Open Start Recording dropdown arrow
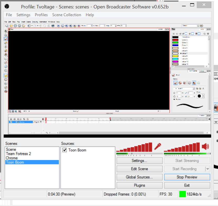218x206 pixels. [x=208, y=169]
